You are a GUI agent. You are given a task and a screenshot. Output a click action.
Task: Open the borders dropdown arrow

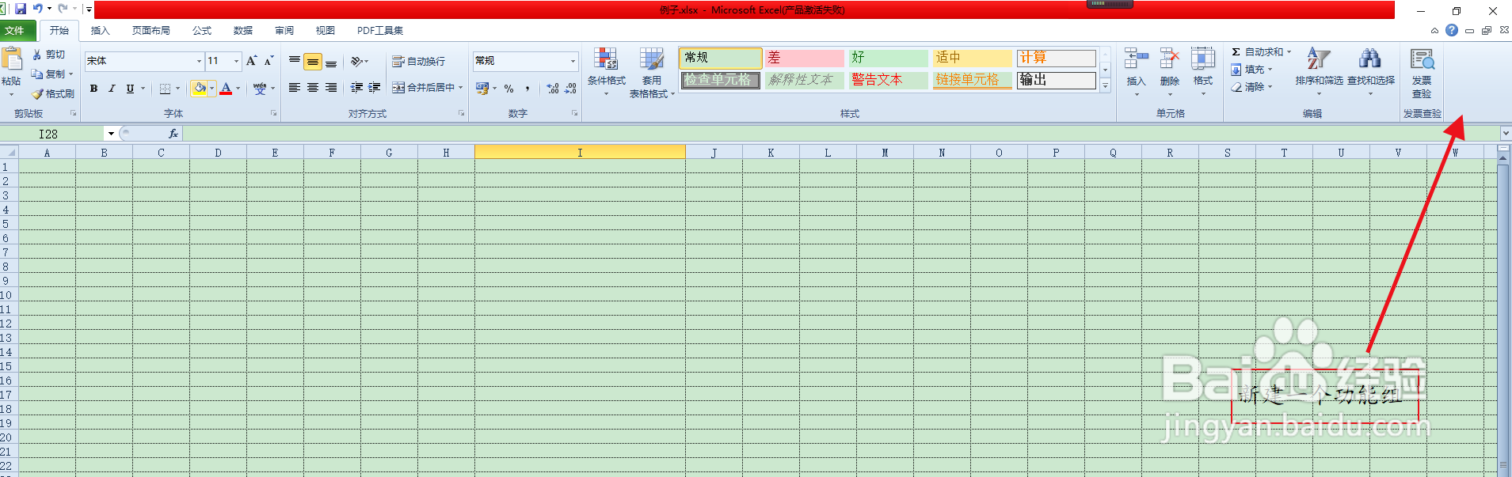pyautogui.click(x=177, y=89)
